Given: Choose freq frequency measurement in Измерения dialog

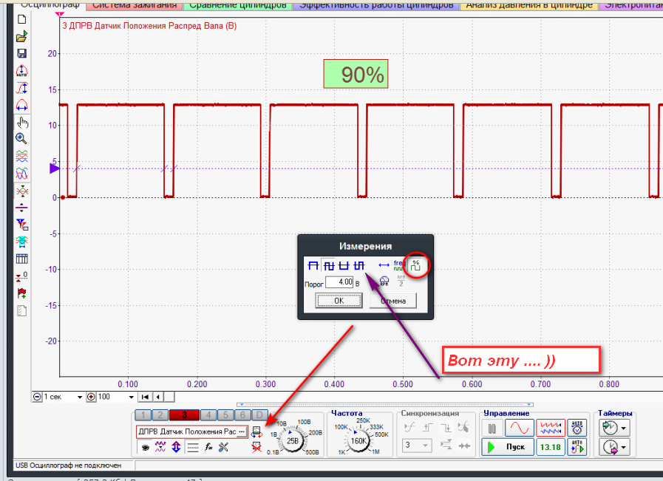Looking at the screenshot, I should tap(398, 265).
